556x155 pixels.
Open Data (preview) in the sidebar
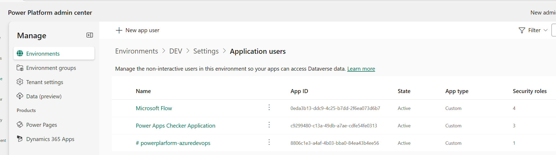pyautogui.click(x=54, y=96)
